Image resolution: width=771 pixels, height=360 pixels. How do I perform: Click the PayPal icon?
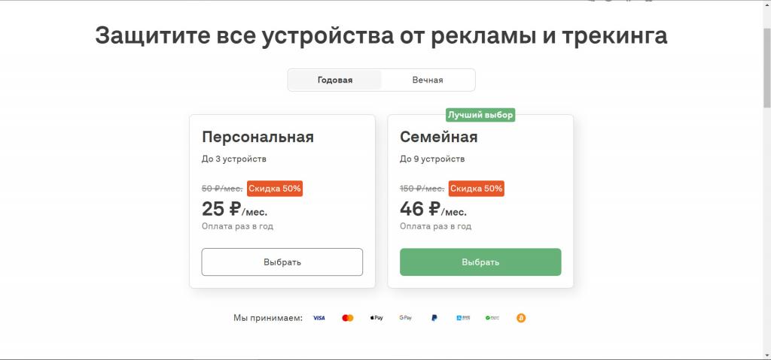434,318
